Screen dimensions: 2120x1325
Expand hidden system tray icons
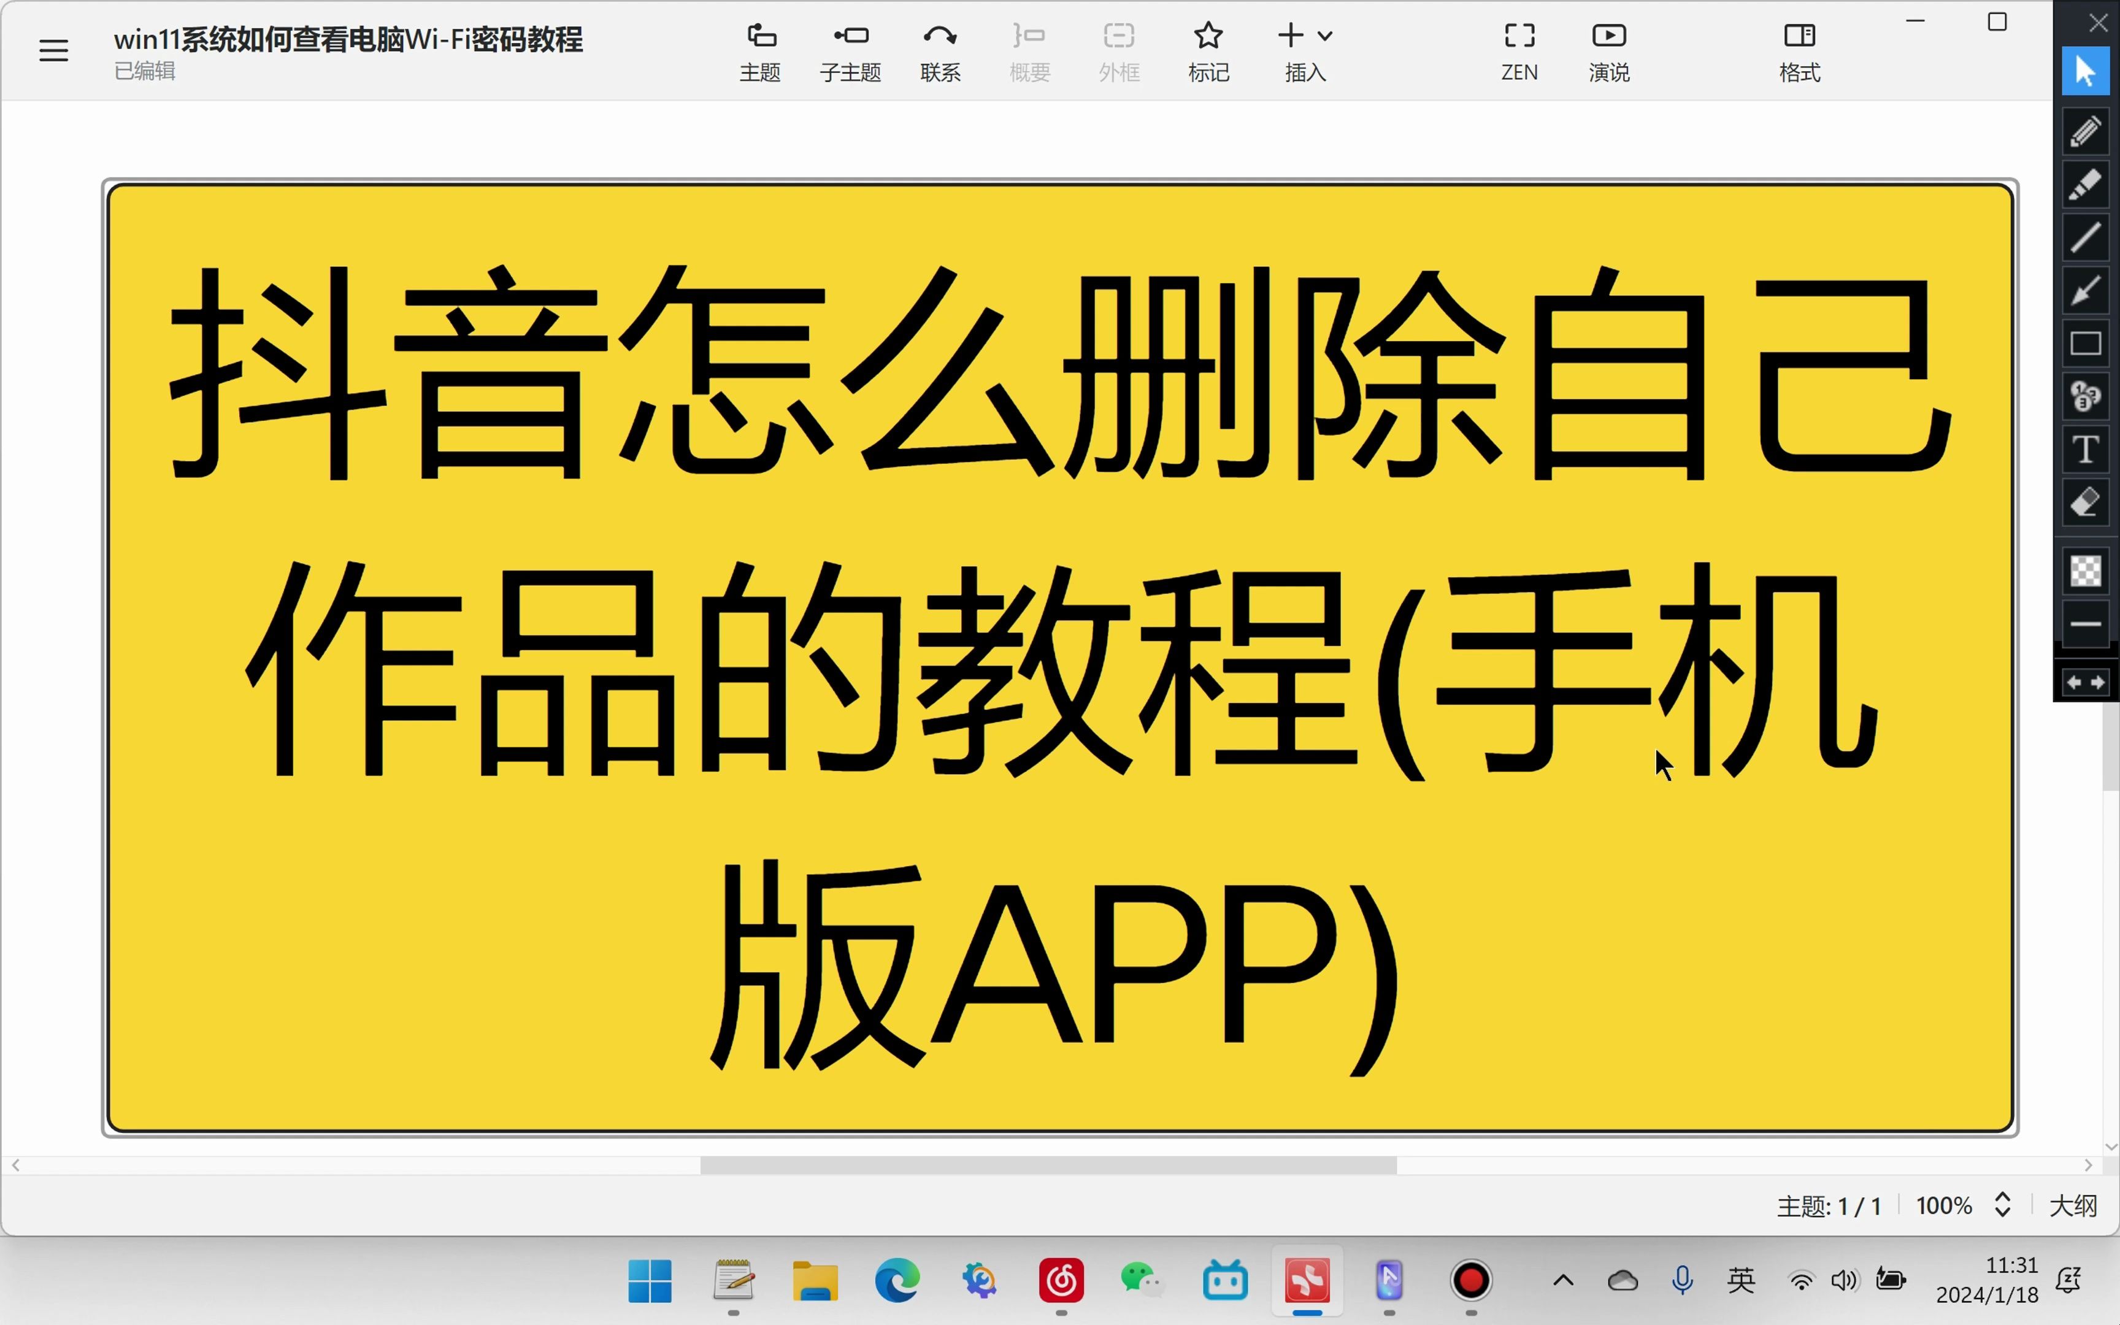pyautogui.click(x=1564, y=1281)
